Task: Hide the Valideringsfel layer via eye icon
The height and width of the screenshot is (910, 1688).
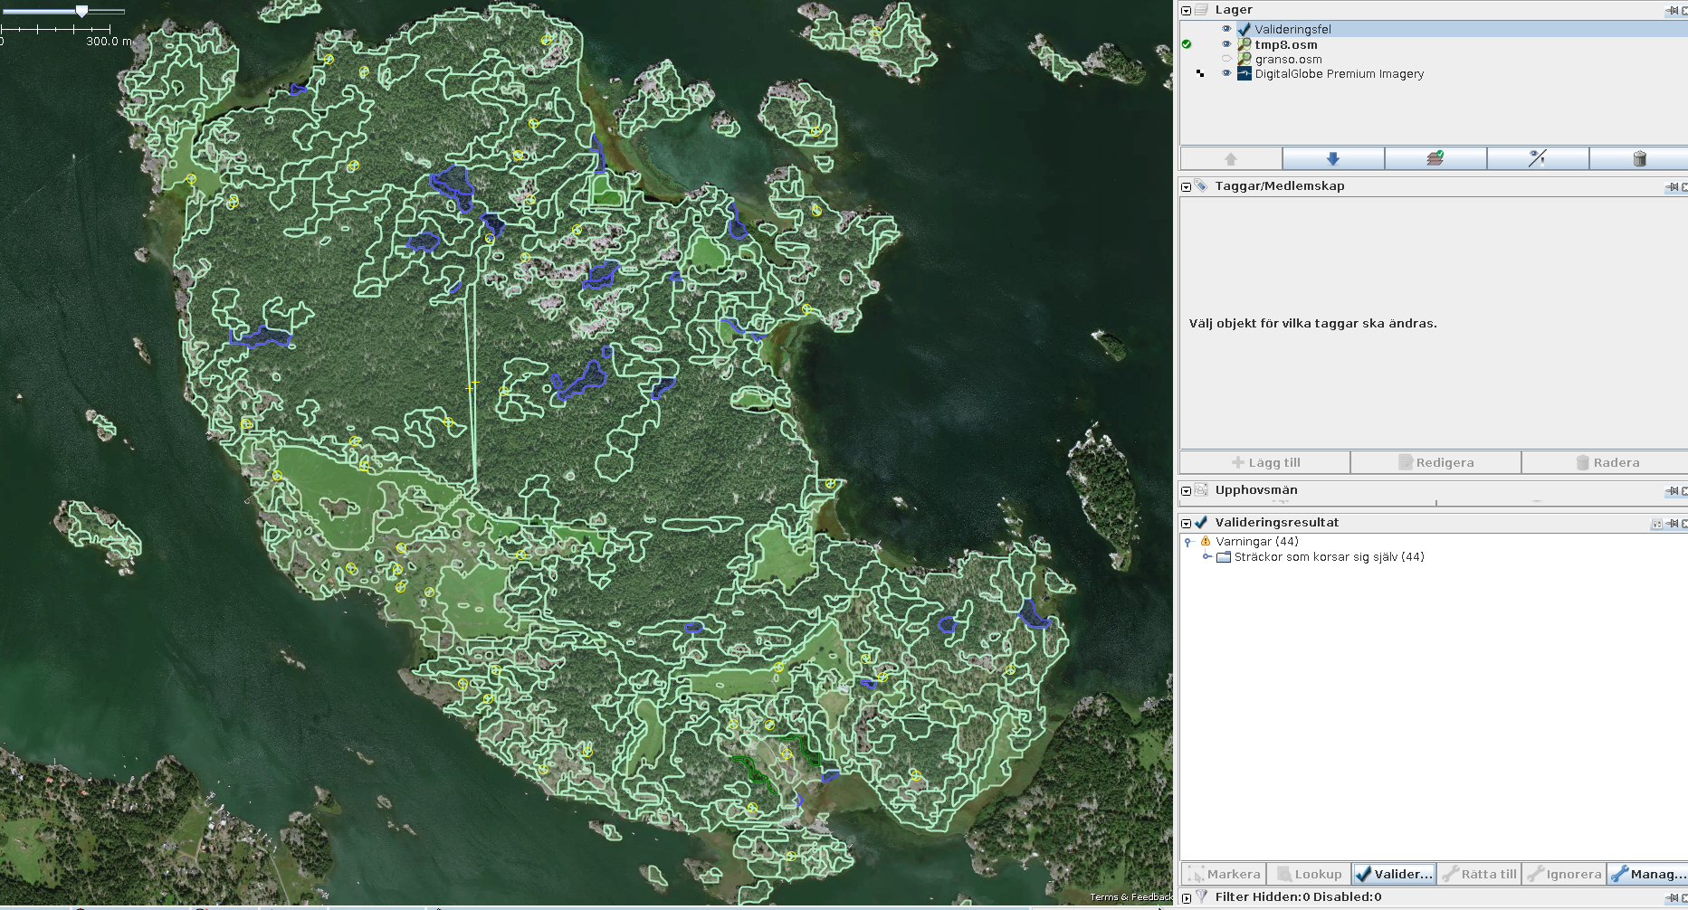Action: 1226,29
